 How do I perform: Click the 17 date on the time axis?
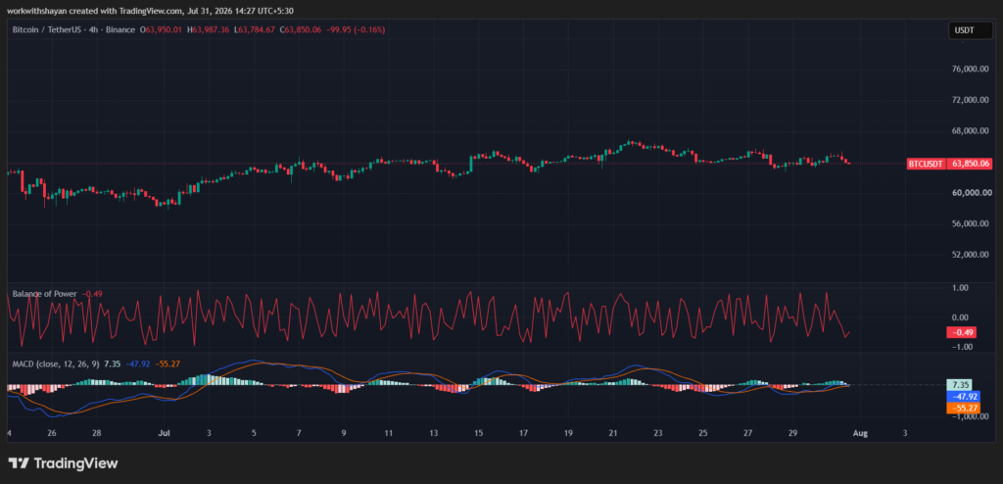pos(523,433)
